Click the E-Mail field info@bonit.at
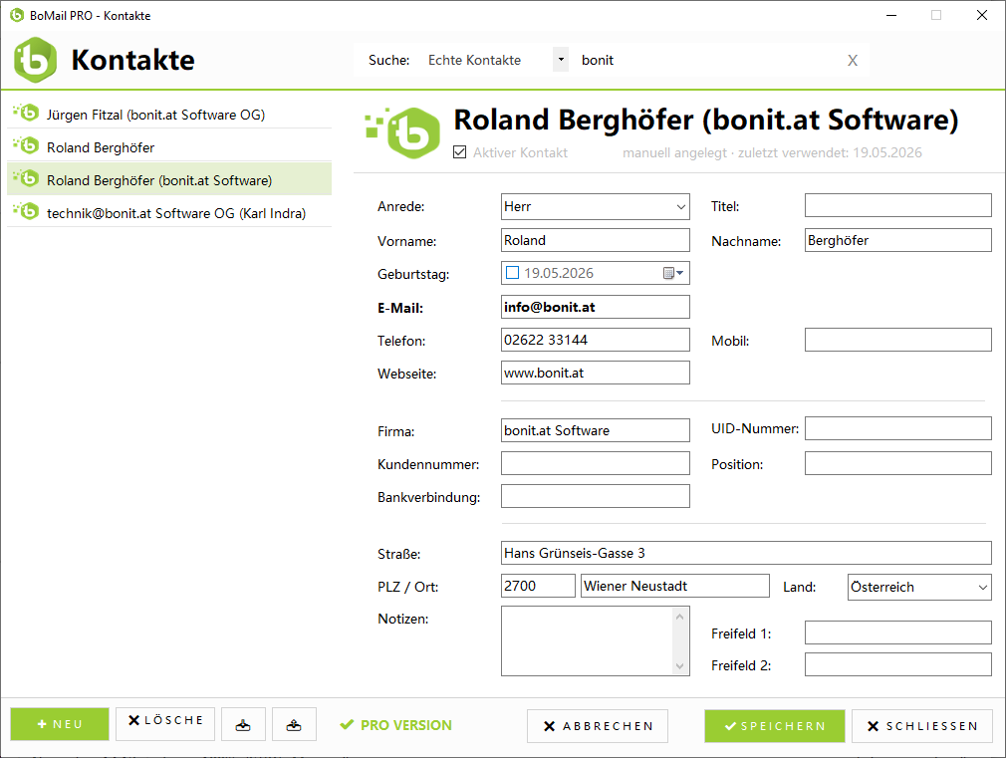 [596, 307]
